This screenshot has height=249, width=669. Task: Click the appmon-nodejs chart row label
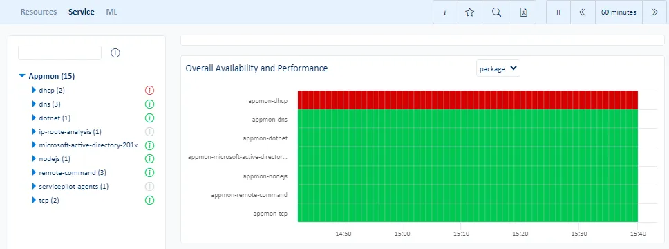tap(265, 176)
